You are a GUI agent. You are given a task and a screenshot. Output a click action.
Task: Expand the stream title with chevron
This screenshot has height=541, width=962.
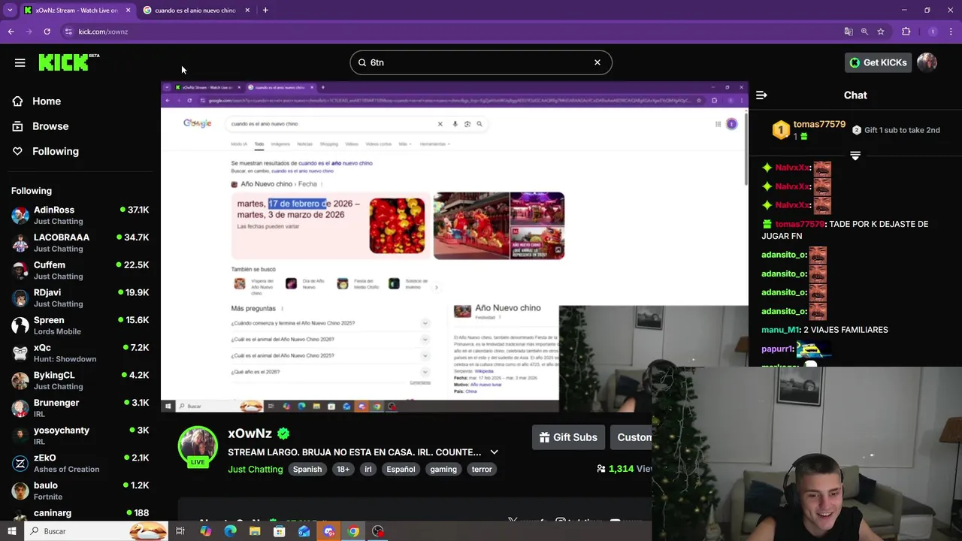[x=494, y=452]
